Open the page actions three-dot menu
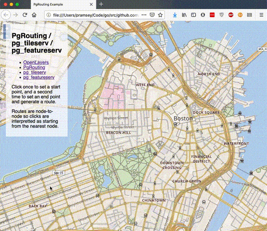 pos(144,15)
